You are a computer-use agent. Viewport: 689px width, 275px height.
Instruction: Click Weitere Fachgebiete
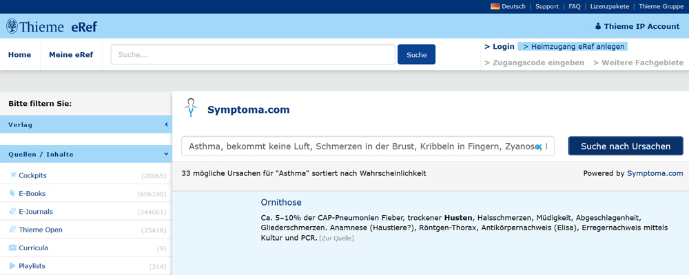pyautogui.click(x=639, y=63)
